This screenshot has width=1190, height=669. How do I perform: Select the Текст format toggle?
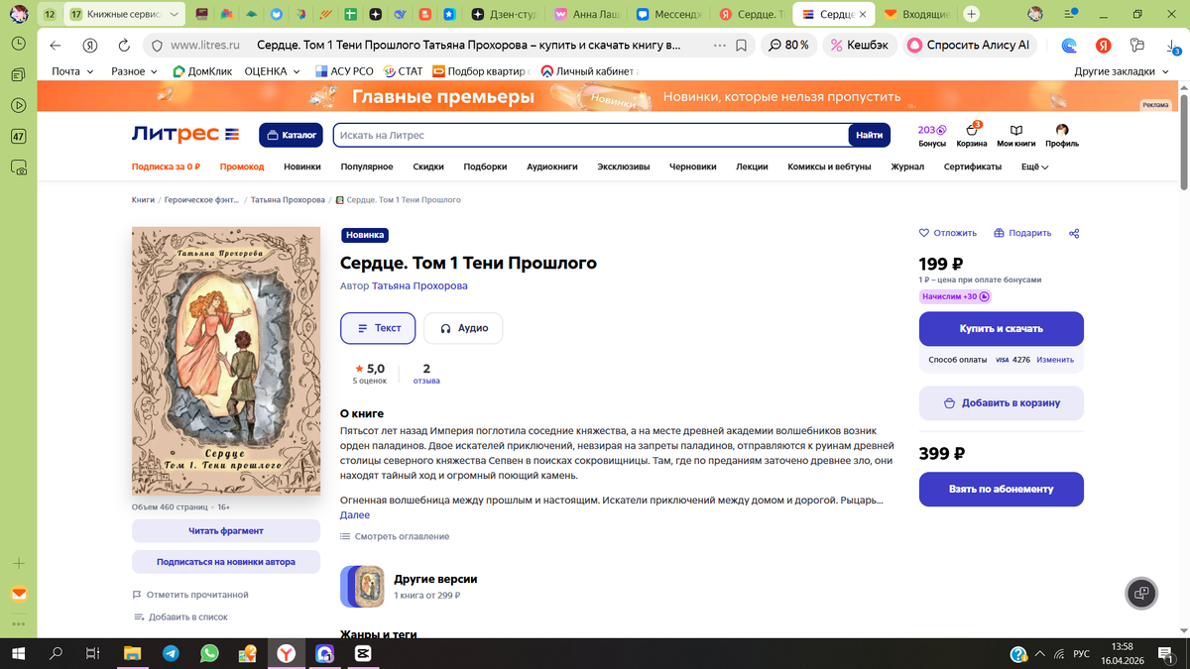378,328
